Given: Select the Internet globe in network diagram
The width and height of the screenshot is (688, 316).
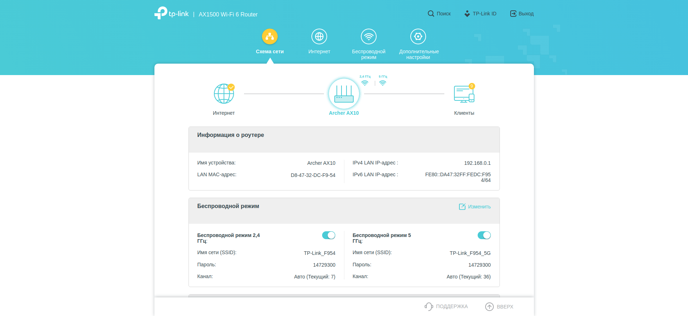Looking at the screenshot, I should (x=224, y=94).
